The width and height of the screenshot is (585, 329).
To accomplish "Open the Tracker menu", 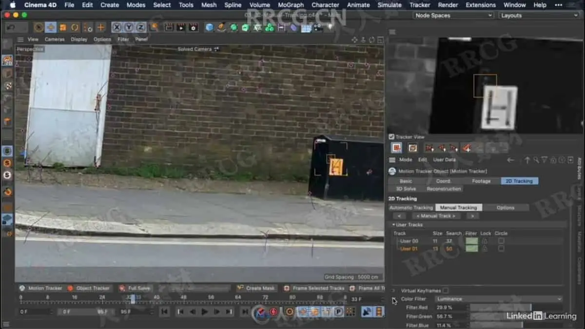I will pyautogui.click(x=420, y=5).
